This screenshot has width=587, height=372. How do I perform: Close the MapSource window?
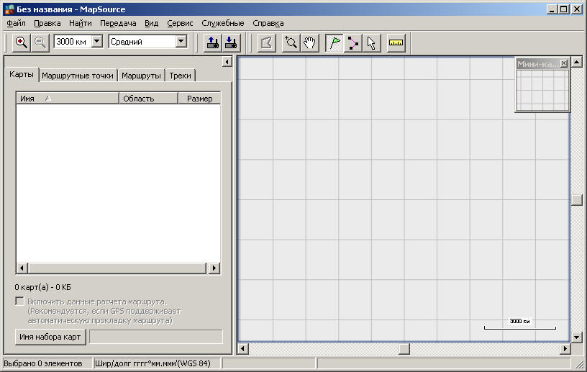[577, 9]
